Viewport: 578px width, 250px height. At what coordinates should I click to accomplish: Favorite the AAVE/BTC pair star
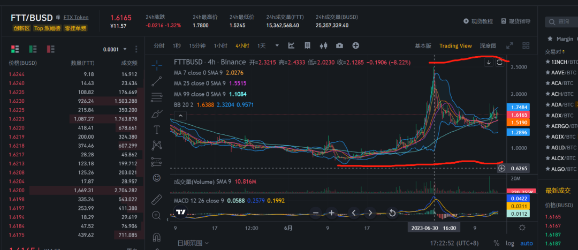[x=549, y=72]
